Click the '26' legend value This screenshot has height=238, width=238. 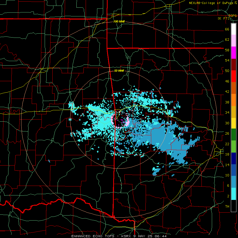click(227, 134)
